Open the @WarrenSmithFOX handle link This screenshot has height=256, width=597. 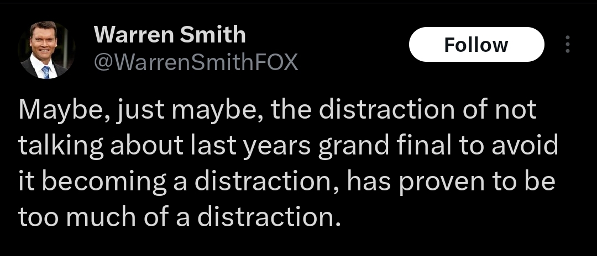(196, 62)
